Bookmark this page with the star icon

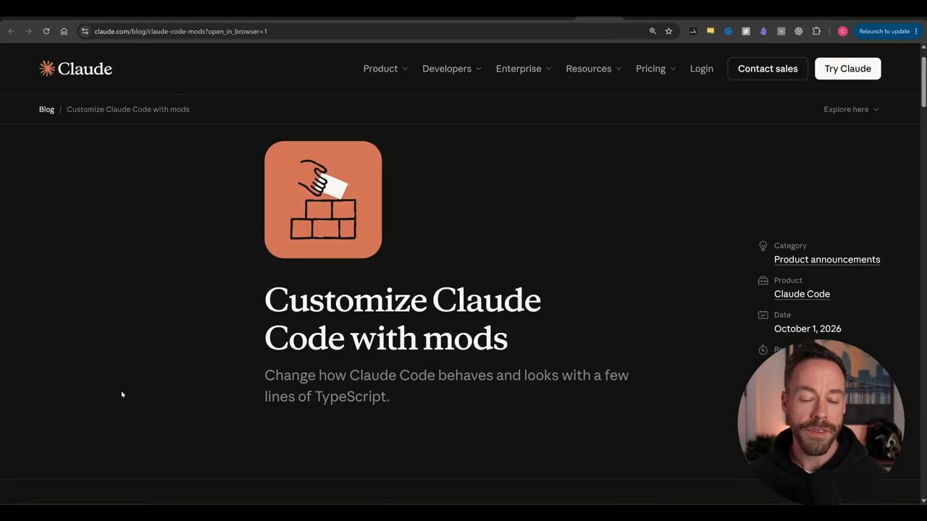668,31
